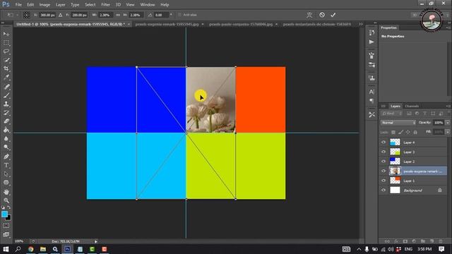Delete layer with the trash button
Image resolution: width=452 pixels, height=254 pixels.
pos(441,241)
